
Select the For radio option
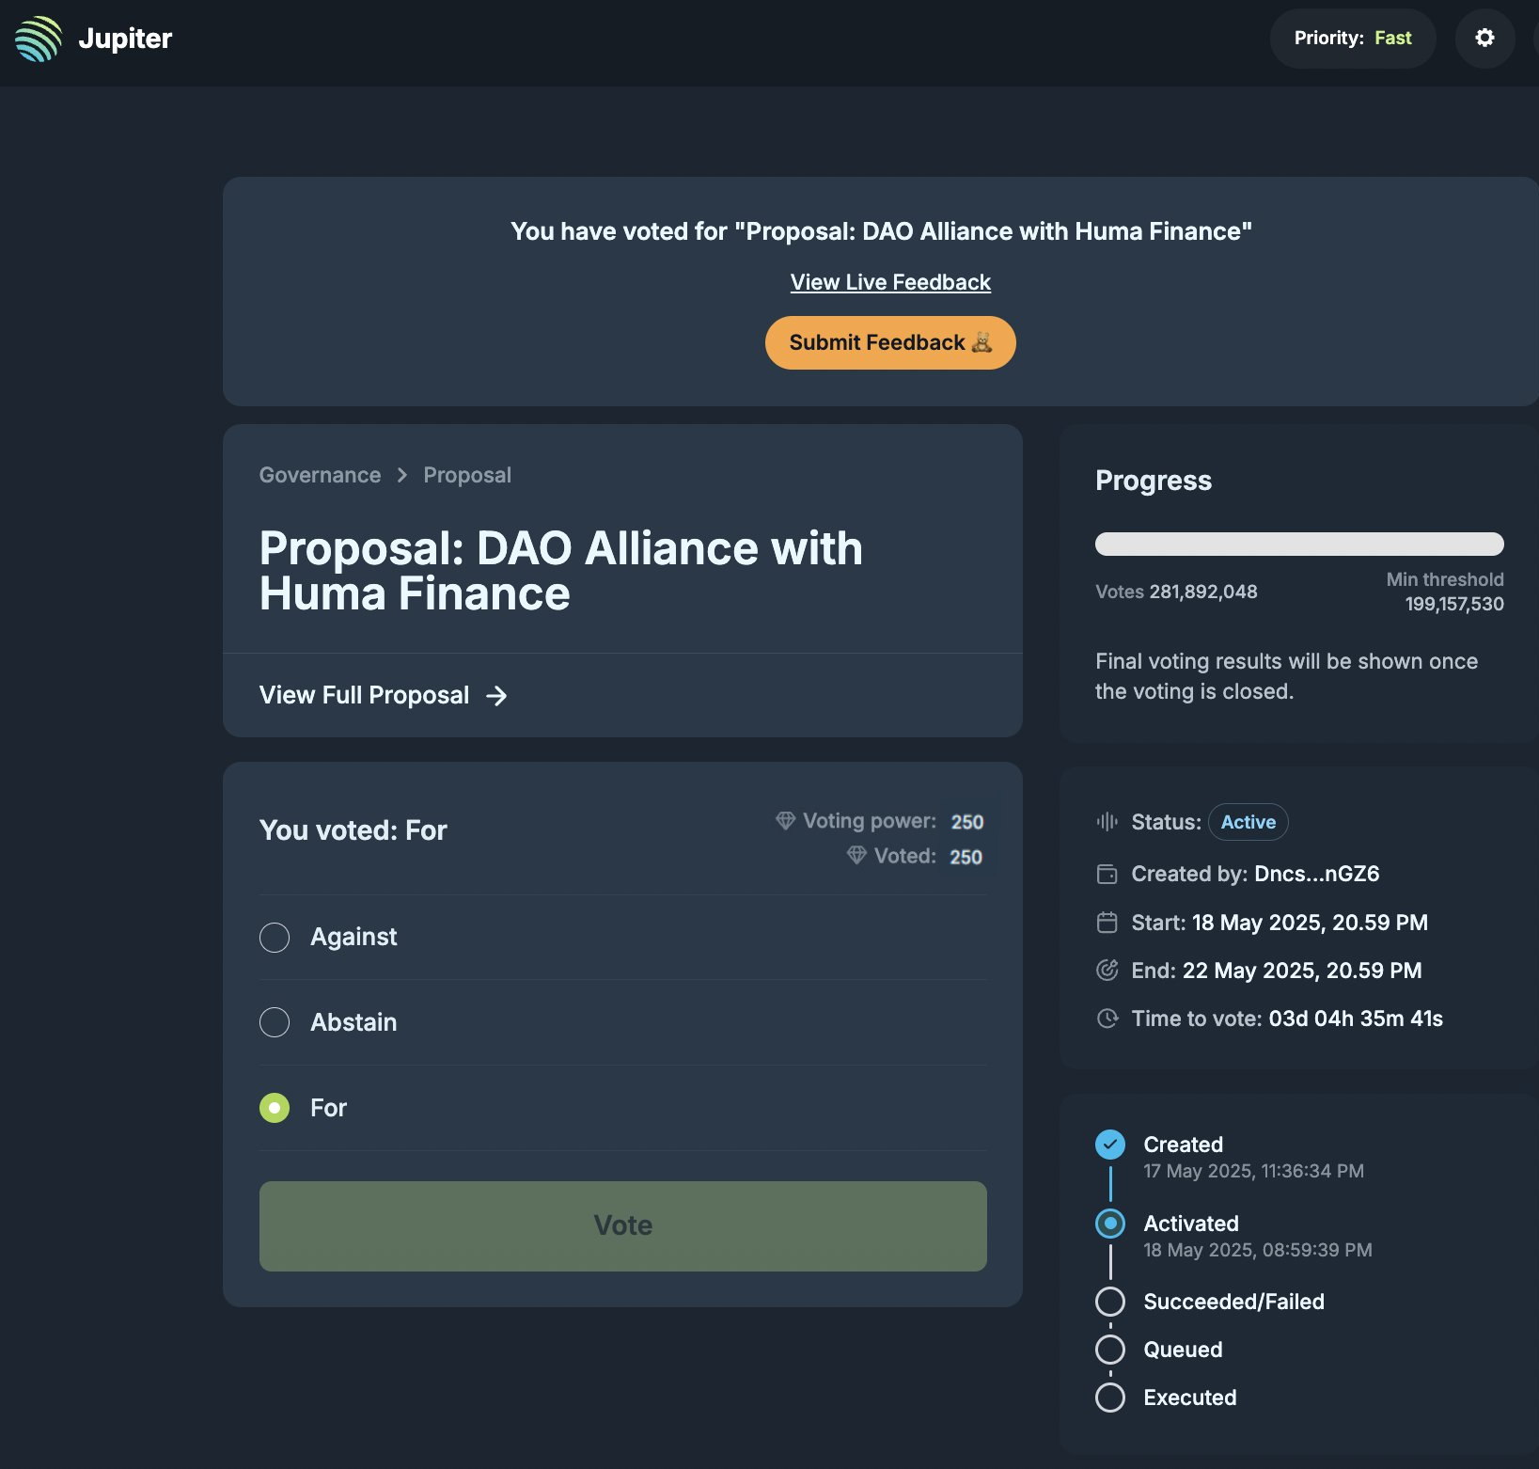click(275, 1108)
